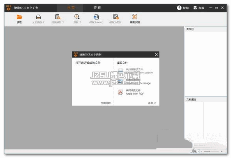Open 帮助 help in the title bar

point(183,8)
